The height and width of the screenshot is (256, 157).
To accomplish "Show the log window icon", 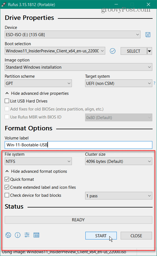I will click(36, 235).
